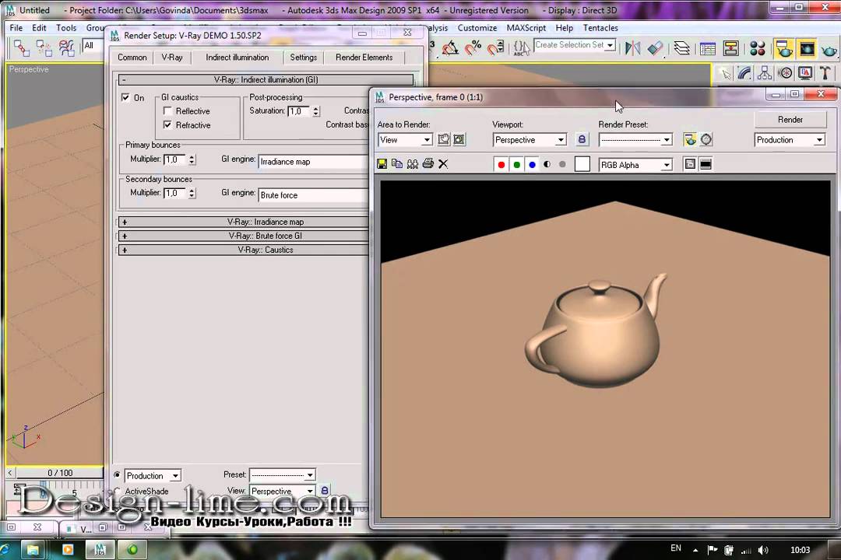Click Auto Region Selected icon
841x560 pixels.
pyautogui.click(x=459, y=140)
